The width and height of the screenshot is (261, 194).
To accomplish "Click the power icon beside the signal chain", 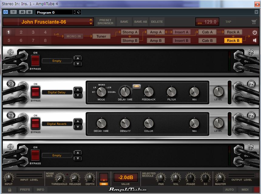I will tap(254, 32).
